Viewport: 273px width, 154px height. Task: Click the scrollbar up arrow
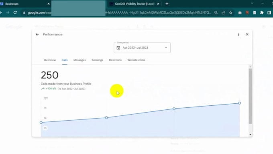coord(250,67)
